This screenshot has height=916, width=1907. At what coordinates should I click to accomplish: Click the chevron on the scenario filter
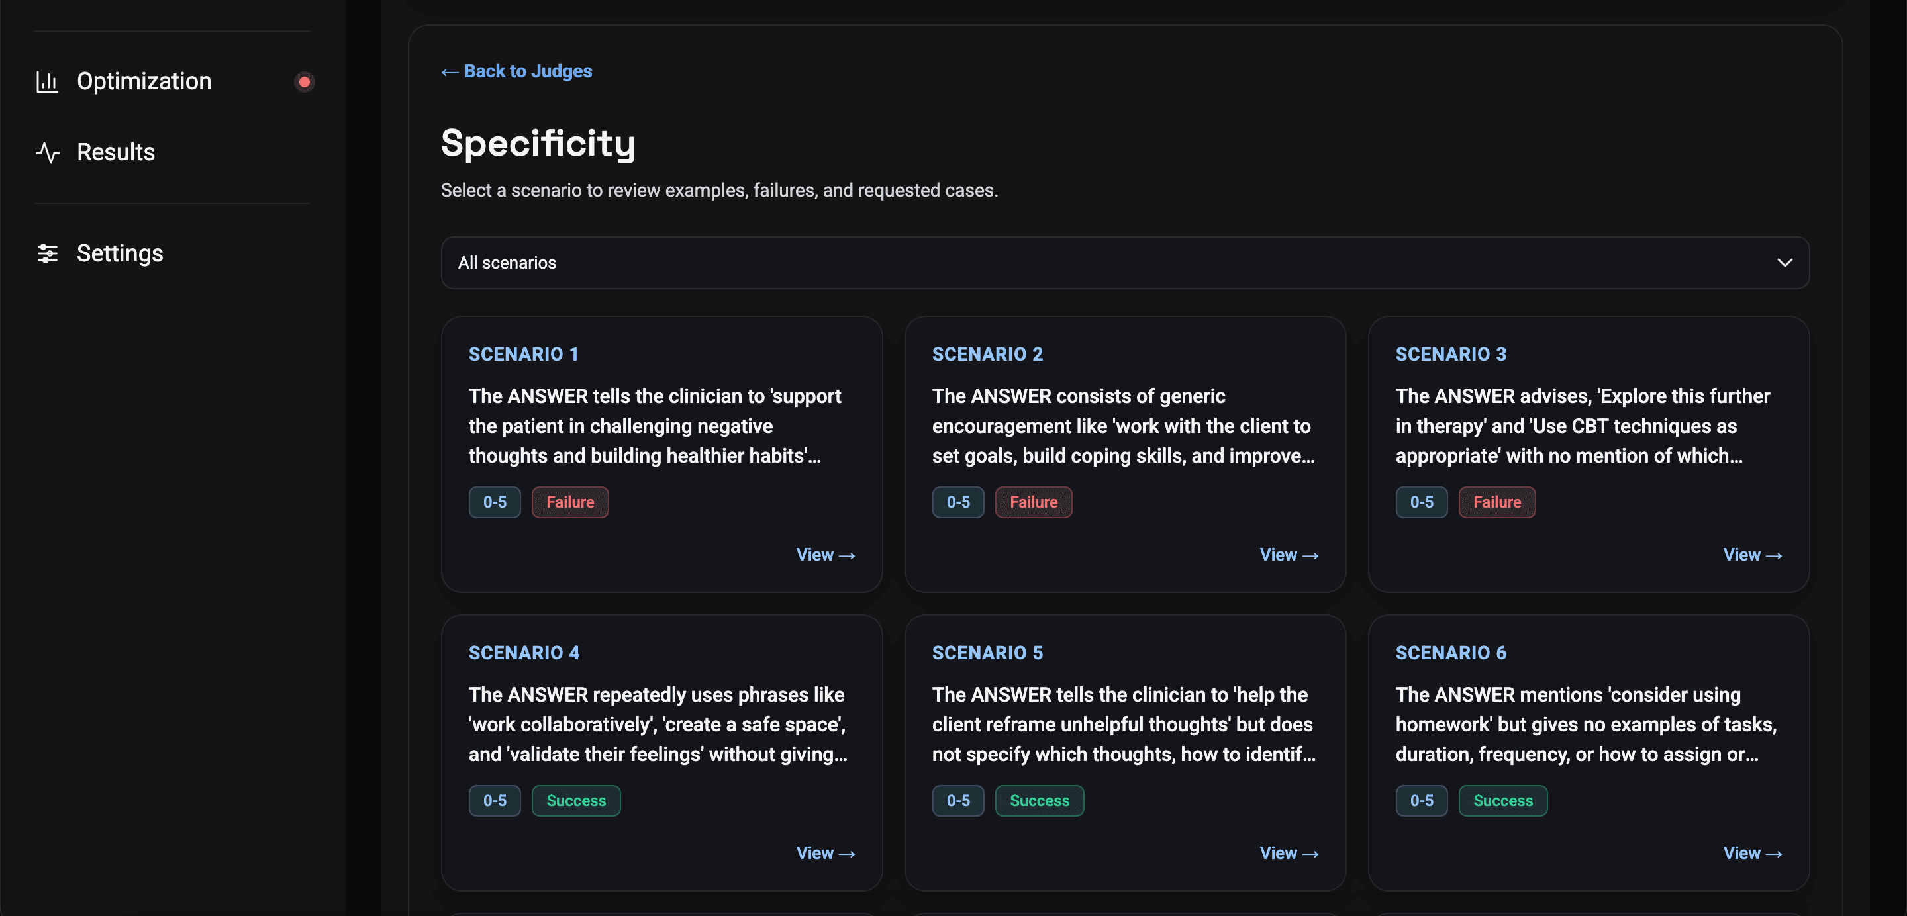tap(1784, 263)
